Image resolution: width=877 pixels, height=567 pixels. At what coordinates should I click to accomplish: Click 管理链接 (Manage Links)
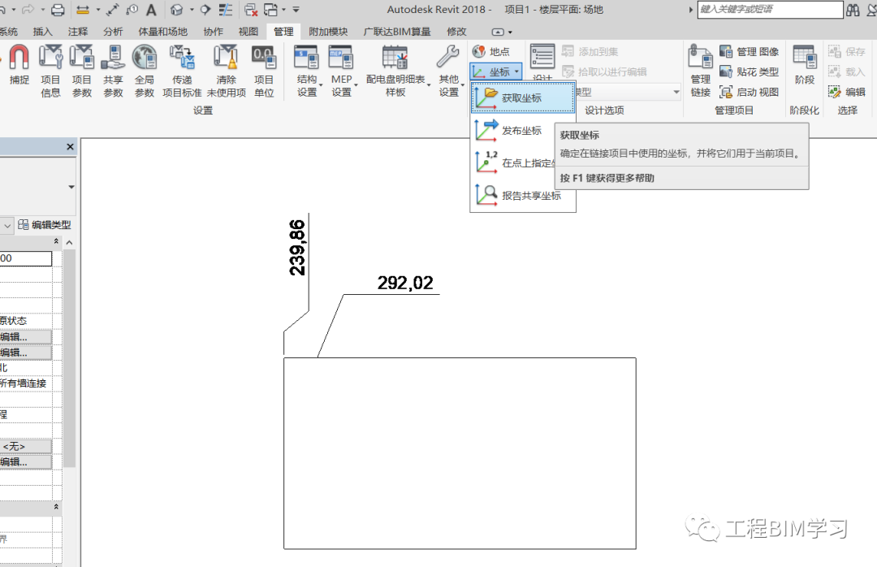(700, 71)
